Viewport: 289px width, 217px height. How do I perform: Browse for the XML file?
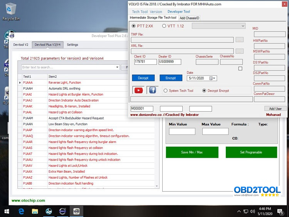239,51
